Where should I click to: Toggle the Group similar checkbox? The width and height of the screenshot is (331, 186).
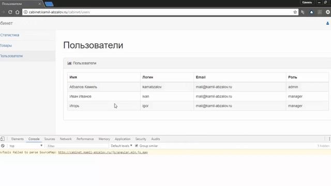coord(137,146)
